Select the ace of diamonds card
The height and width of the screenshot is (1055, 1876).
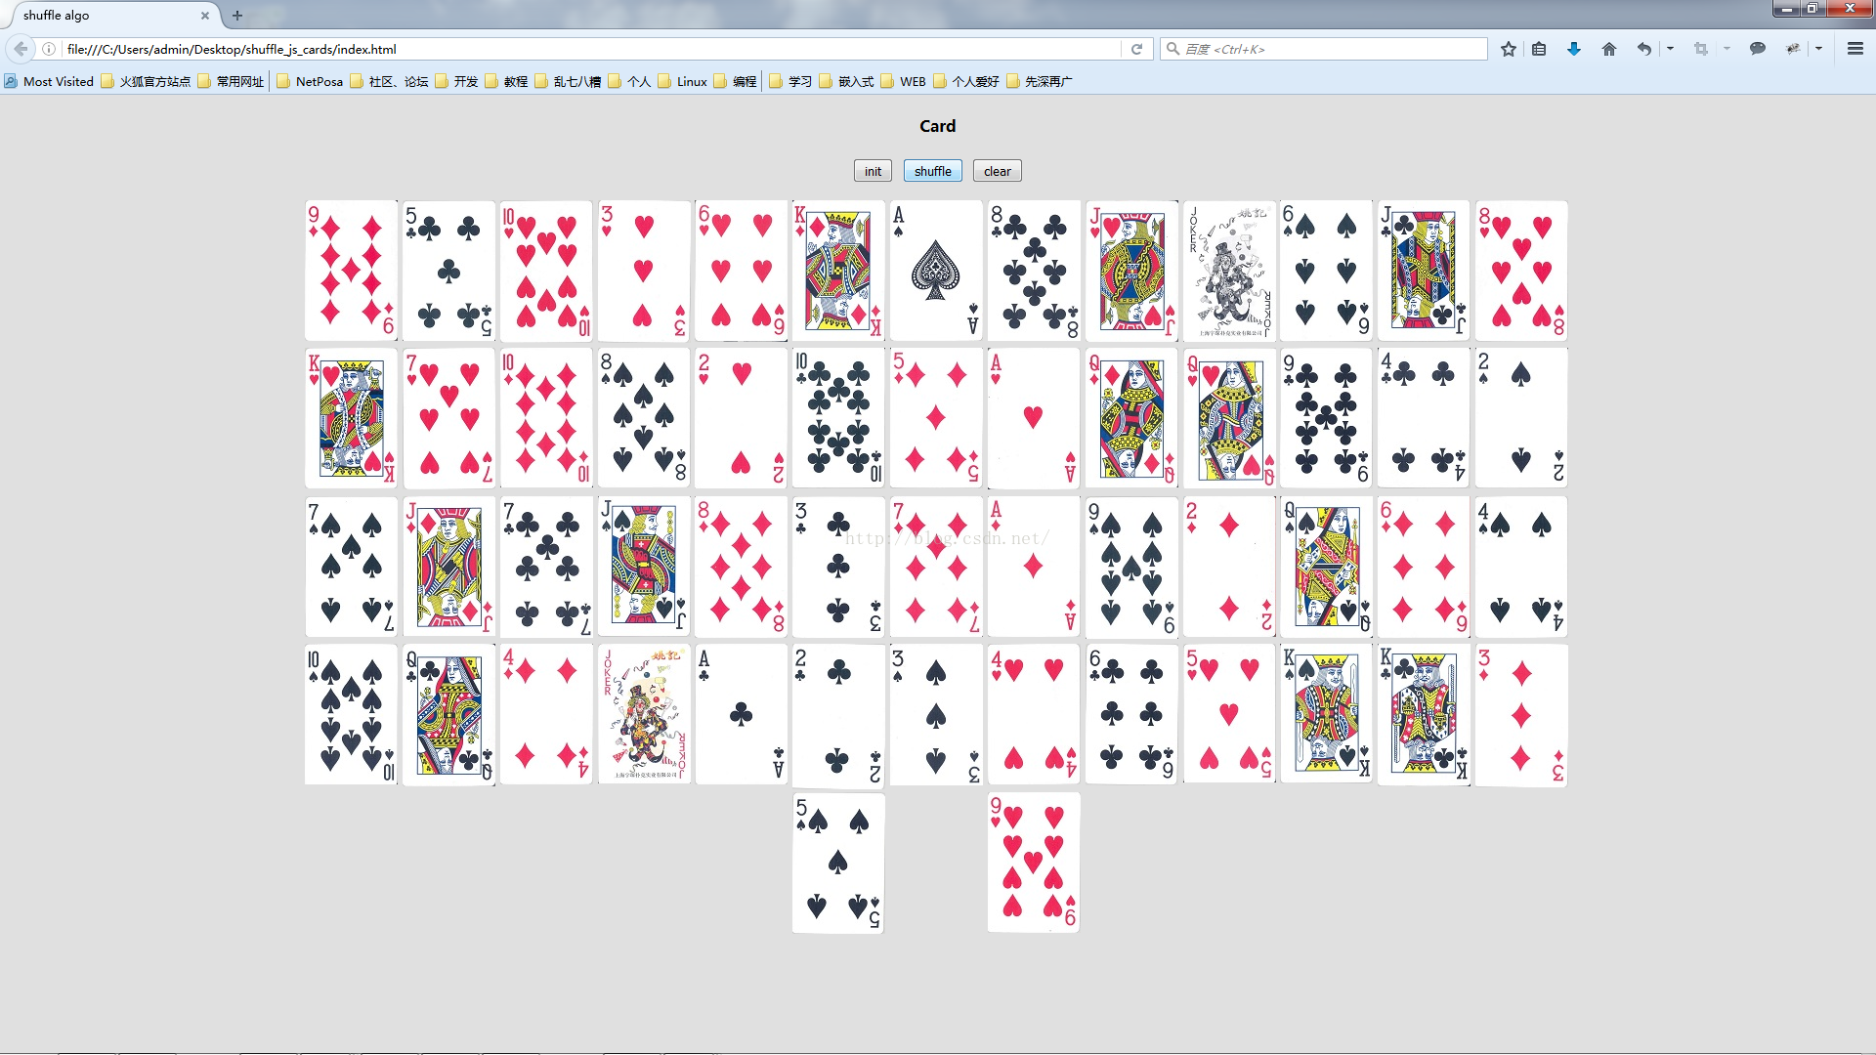coord(1034,567)
